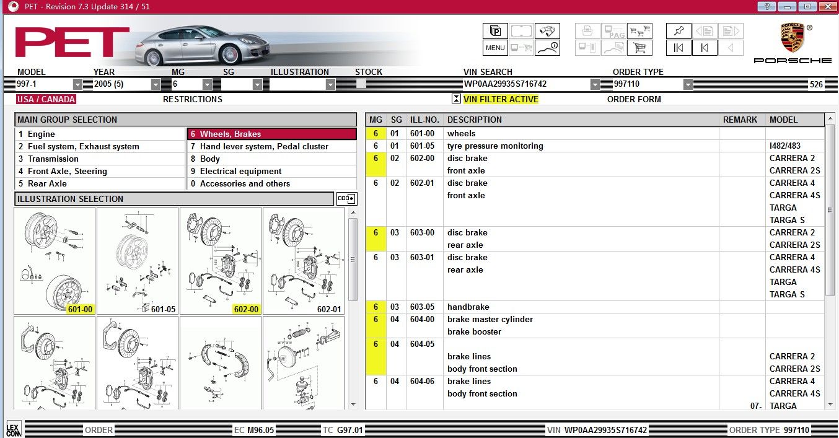This screenshot has width=839, height=438.
Task: Open the MODEL dropdown
Action: (x=77, y=84)
